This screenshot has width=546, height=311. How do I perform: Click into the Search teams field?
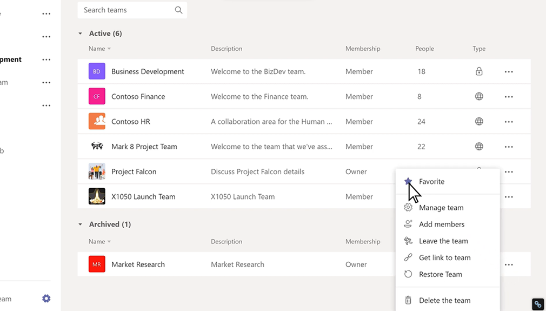[x=132, y=10]
